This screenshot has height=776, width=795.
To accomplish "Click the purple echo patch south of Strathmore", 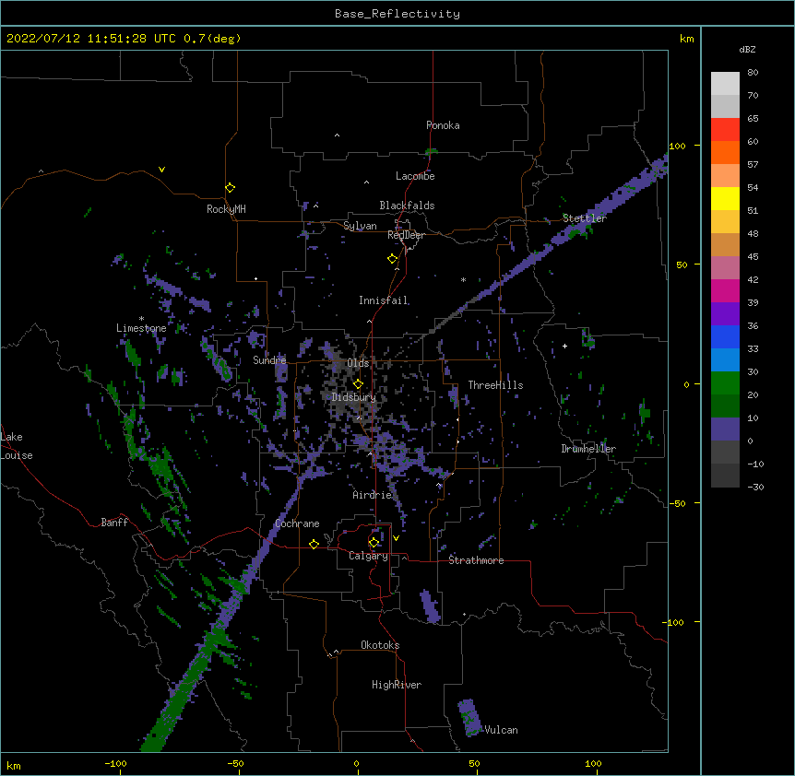I will [x=430, y=606].
